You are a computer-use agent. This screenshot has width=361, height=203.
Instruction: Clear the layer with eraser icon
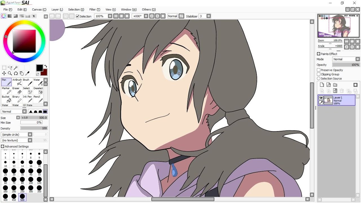(x=335, y=91)
